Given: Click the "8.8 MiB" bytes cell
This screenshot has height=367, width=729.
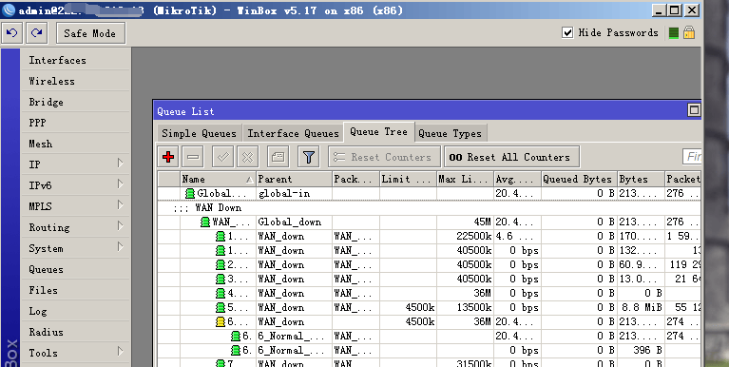Looking at the screenshot, I should (642, 307).
